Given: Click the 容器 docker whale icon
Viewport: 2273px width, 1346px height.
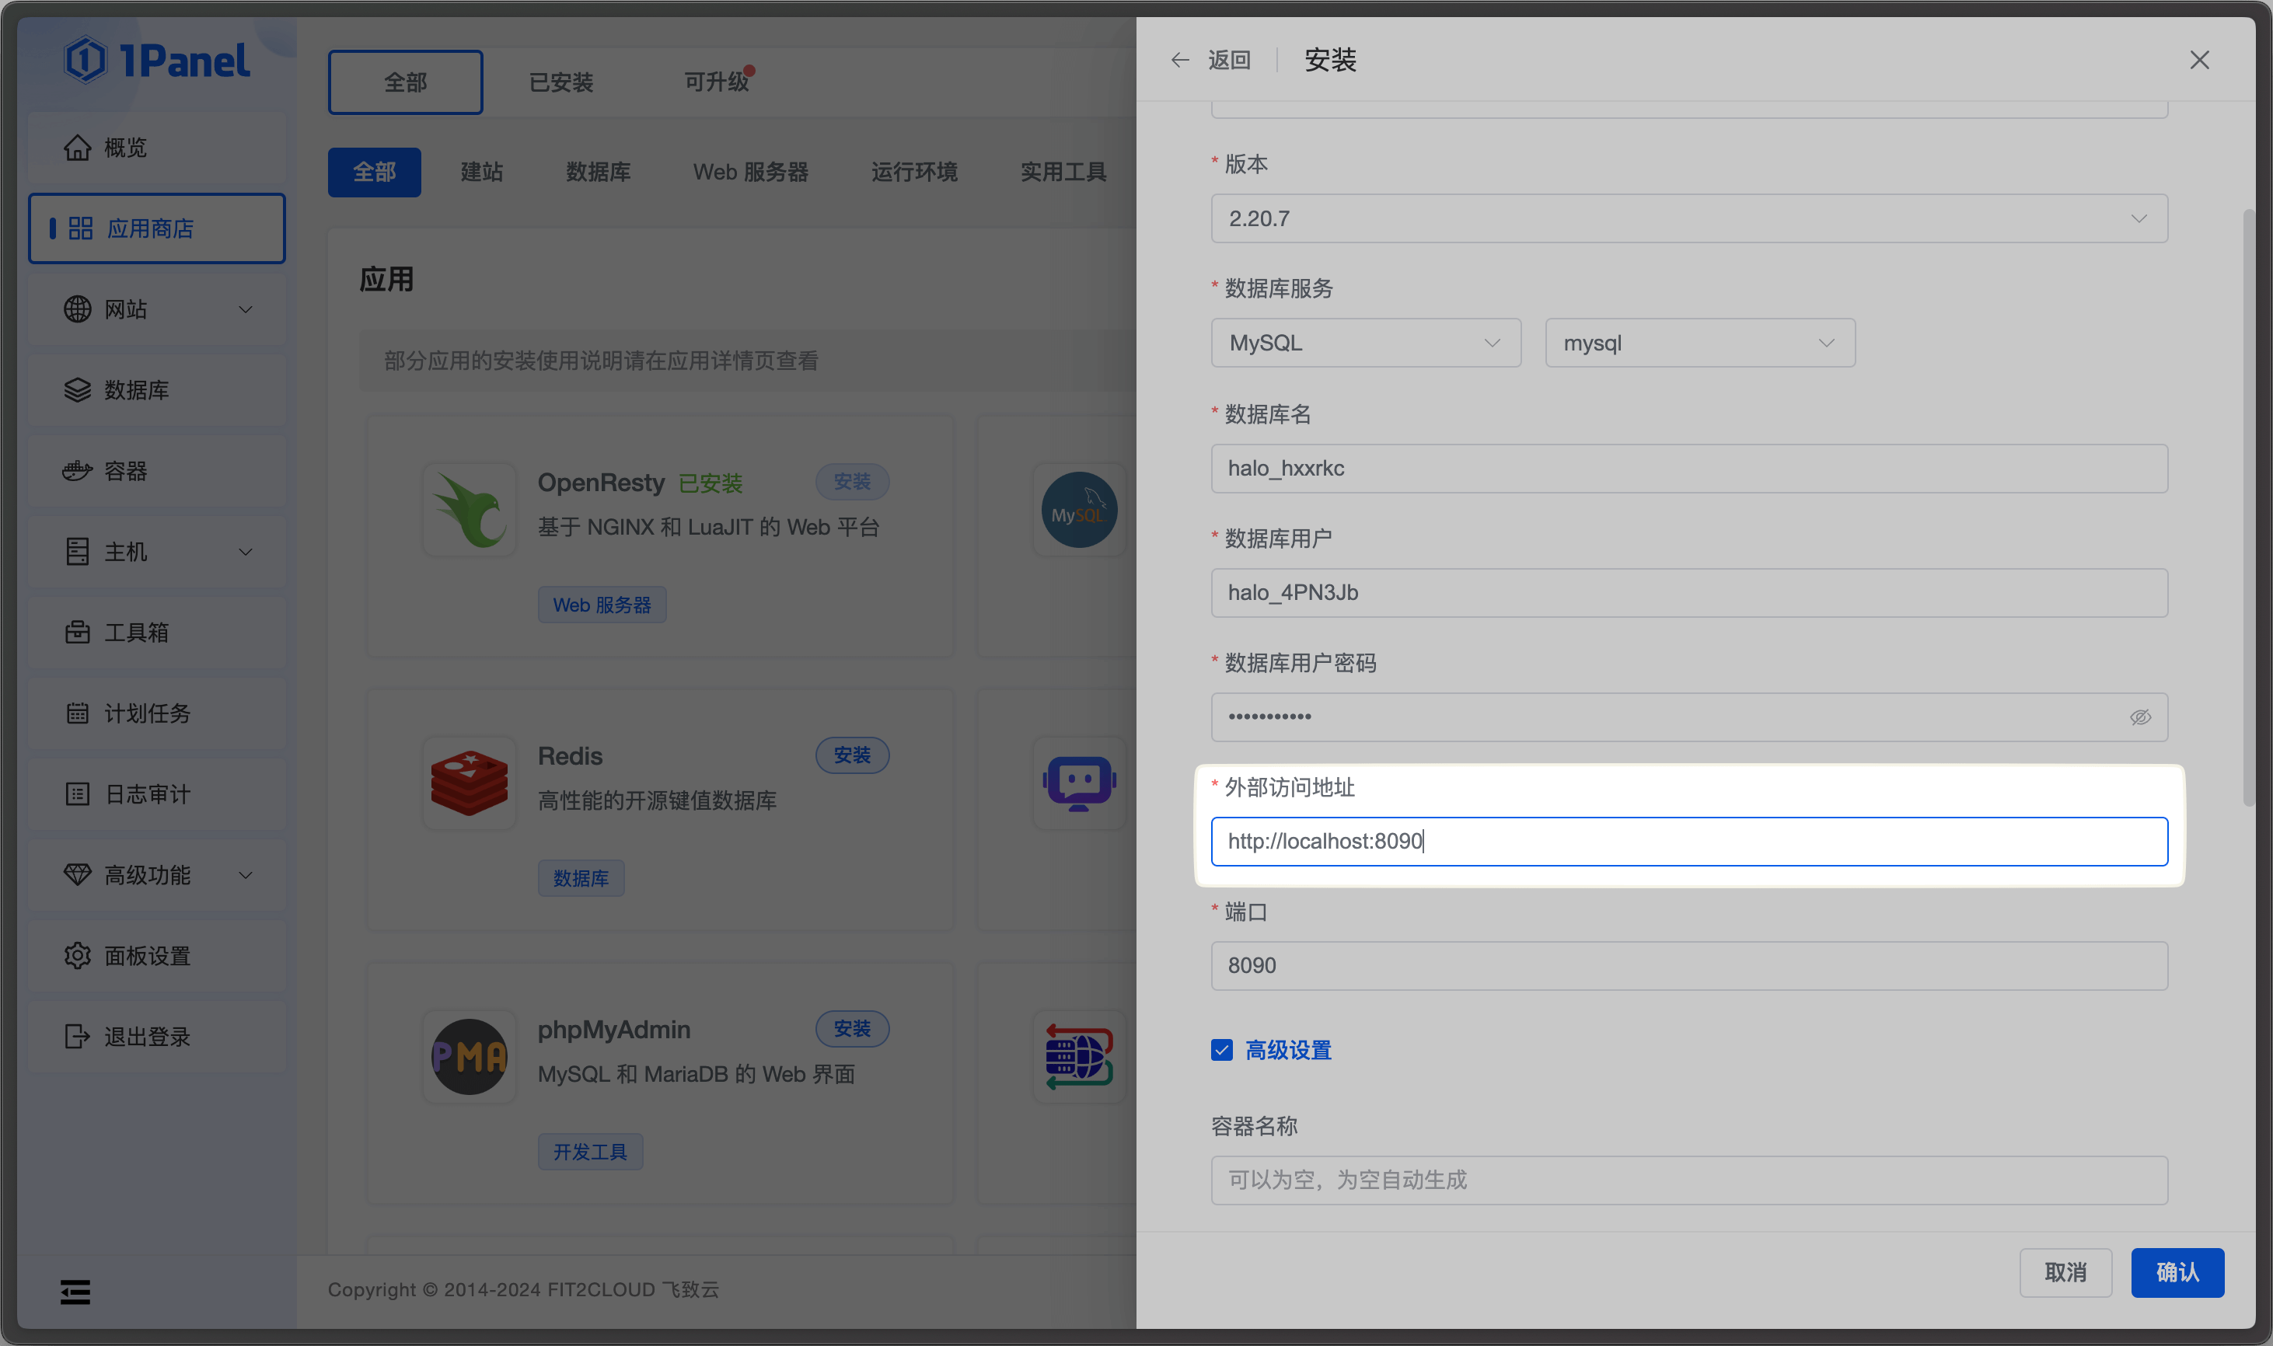Looking at the screenshot, I should tap(77, 471).
